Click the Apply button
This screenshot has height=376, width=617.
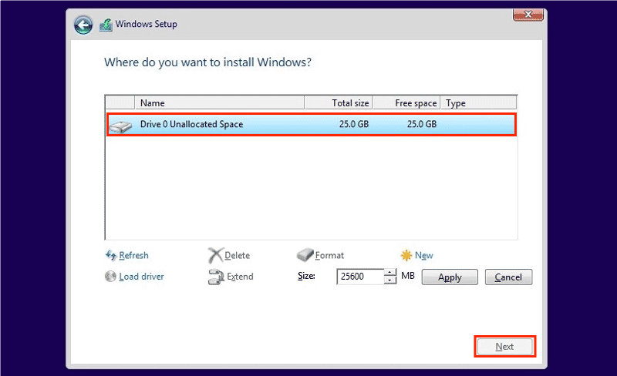[450, 277]
